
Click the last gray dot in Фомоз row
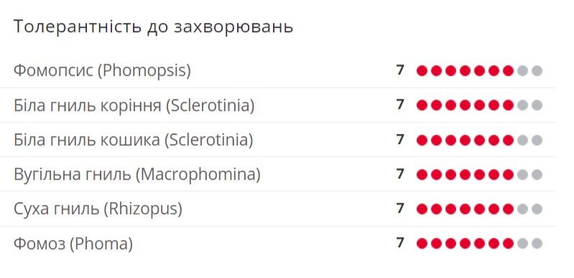click(537, 244)
